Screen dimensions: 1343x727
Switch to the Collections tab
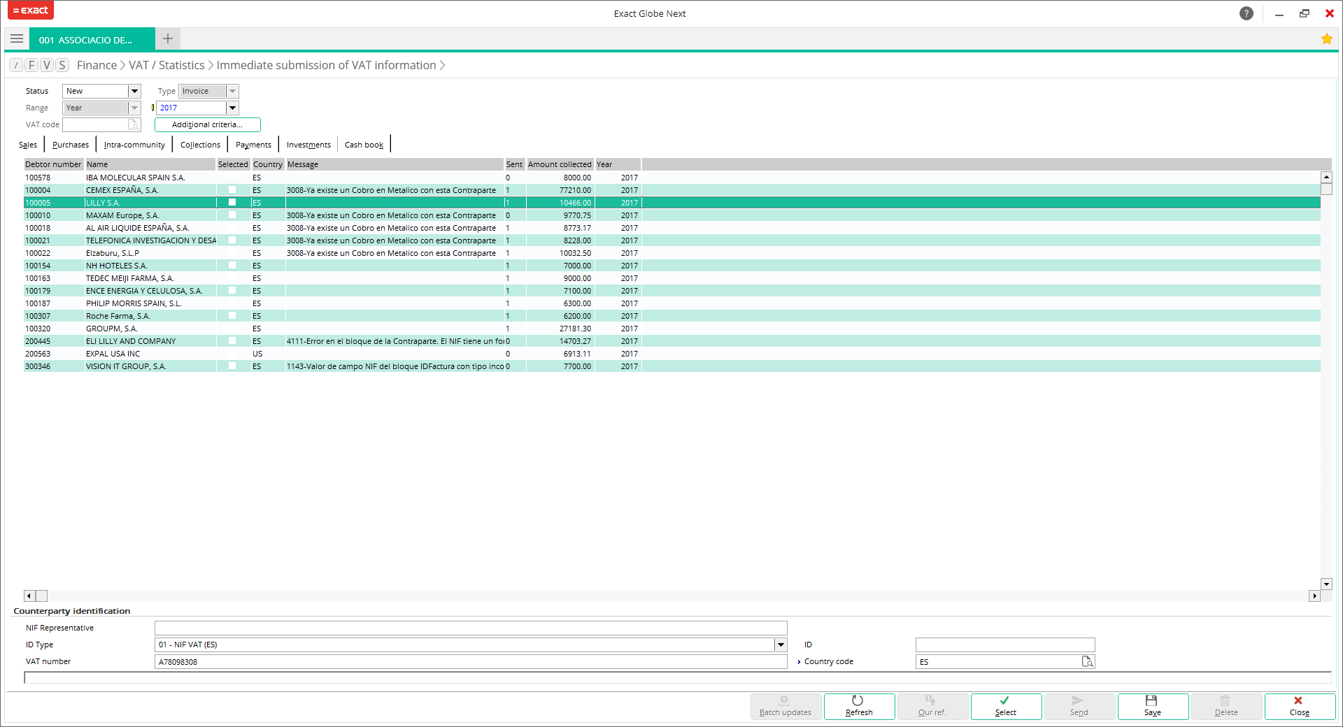(x=200, y=145)
